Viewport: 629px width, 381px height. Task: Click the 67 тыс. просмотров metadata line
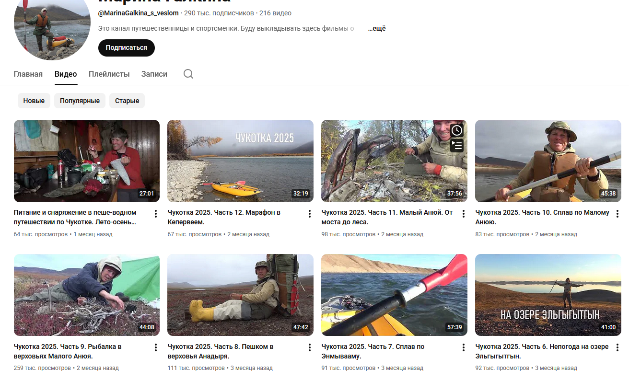pyautogui.click(x=219, y=234)
